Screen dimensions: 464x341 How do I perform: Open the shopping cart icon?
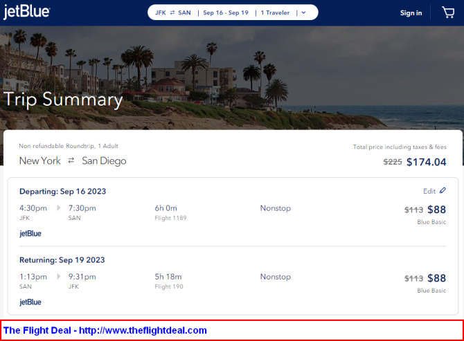[x=448, y=12]
